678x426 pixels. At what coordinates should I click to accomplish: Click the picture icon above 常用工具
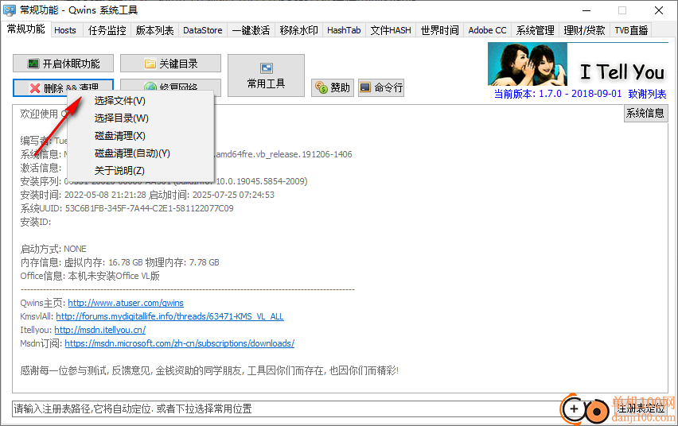pyautogui.click(x=267, y=68)
